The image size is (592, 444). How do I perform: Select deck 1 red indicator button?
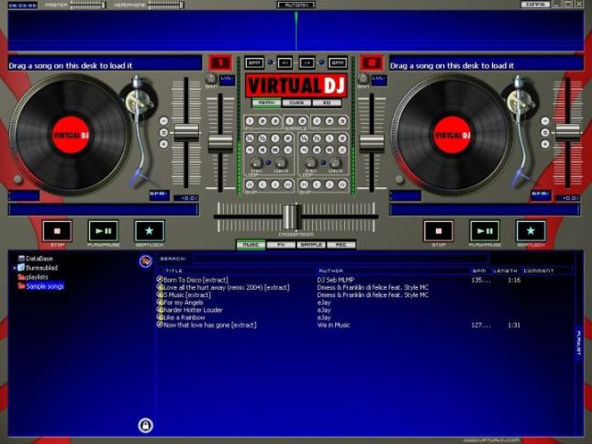pos(220,62)
